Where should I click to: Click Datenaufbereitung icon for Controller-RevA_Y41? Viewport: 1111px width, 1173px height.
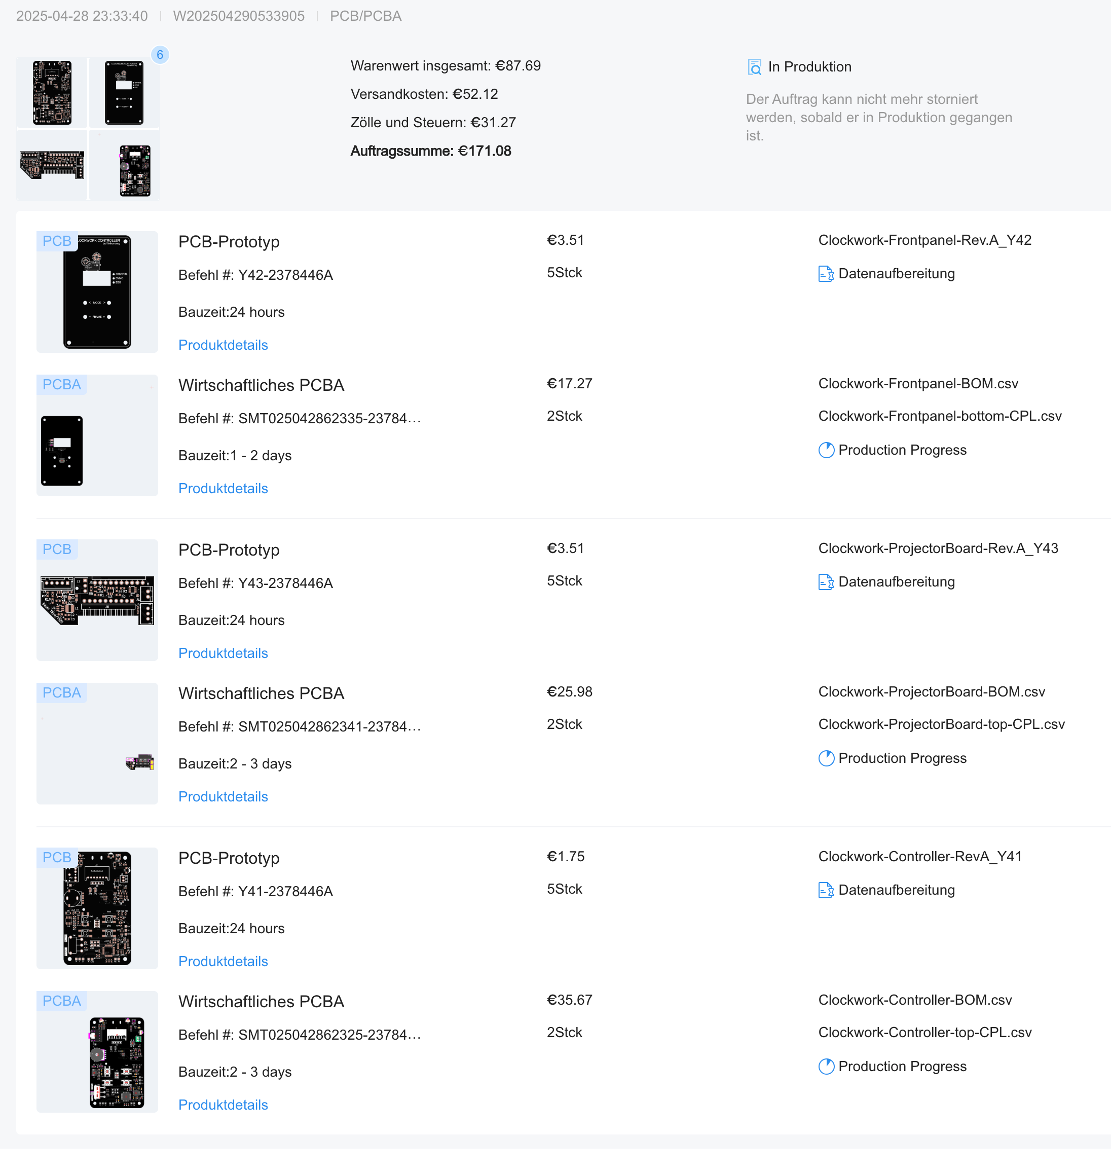[x=826, y=890]
